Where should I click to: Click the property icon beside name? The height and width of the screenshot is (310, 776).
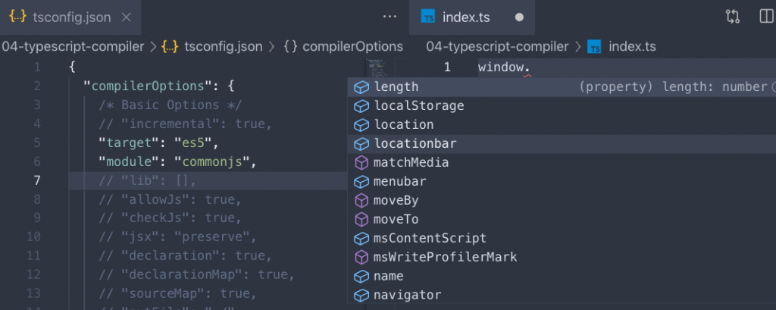(361, 277)
